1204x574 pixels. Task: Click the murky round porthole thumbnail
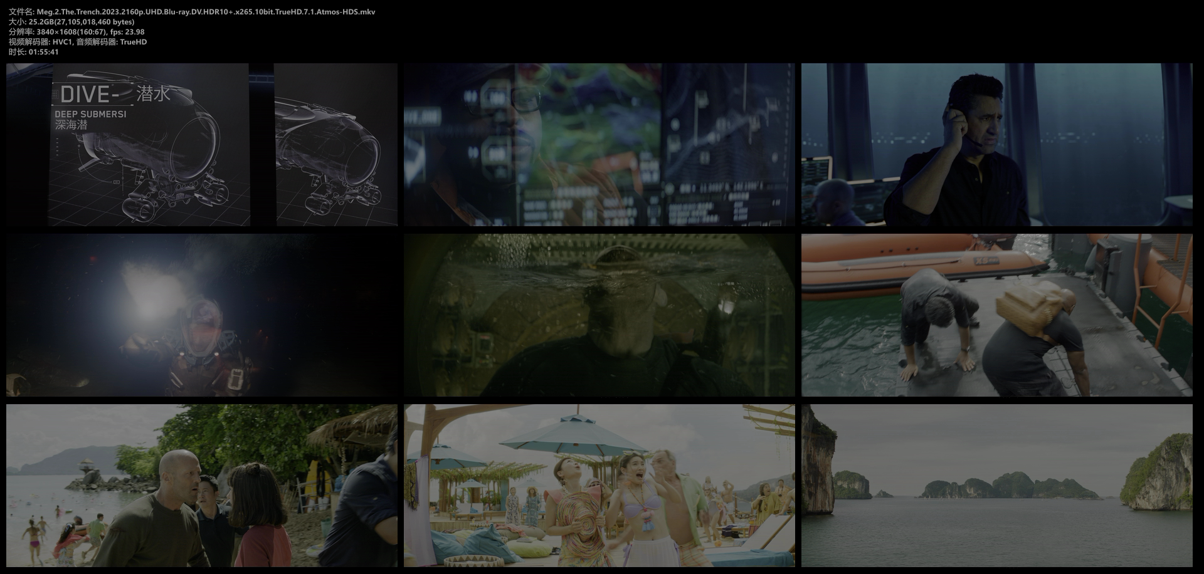tap(599, 315)
